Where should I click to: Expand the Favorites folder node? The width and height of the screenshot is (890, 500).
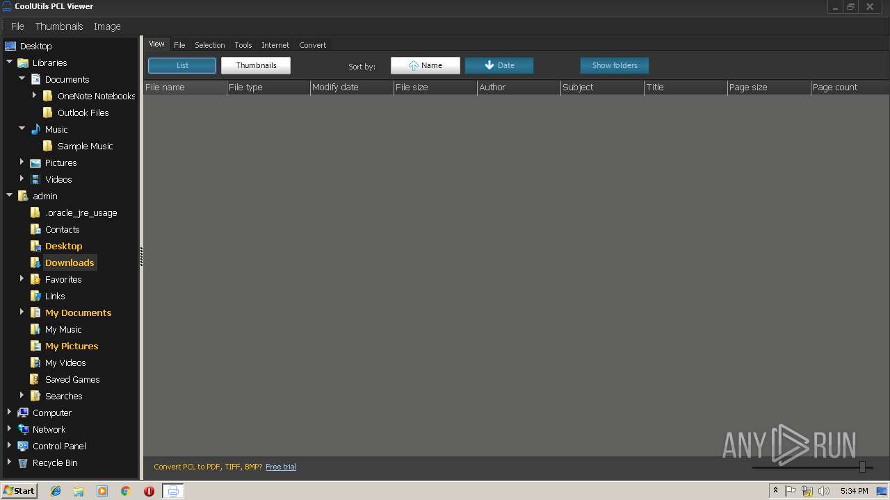point(22,279)
